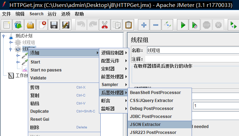The image size is (239, 136).
Task: Click the New test plan toolbar icon
Action: click(x=7, y=25)
